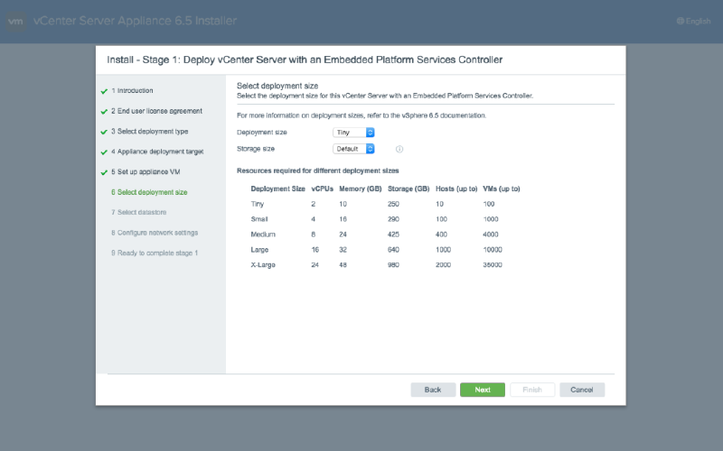Click the VMware vm logo icon

(x=15, y=22)
